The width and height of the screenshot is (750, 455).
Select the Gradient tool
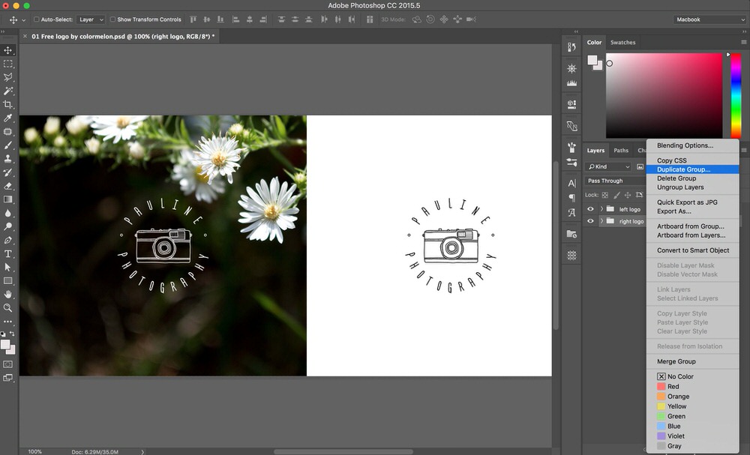coord(8,199)
